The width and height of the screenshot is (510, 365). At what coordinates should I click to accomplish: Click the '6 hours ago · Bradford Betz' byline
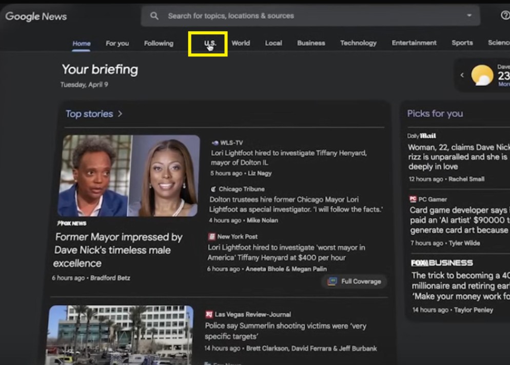(x=91, y=278)
